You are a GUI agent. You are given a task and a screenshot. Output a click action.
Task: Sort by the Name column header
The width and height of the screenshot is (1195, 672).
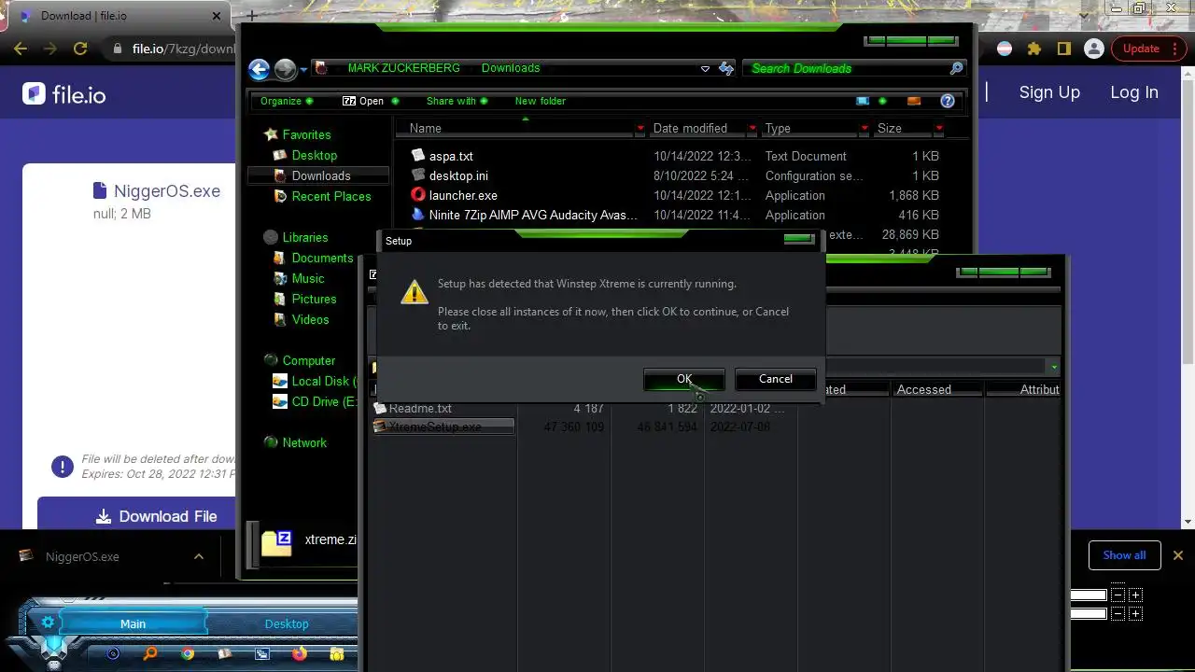pos(425,128)
